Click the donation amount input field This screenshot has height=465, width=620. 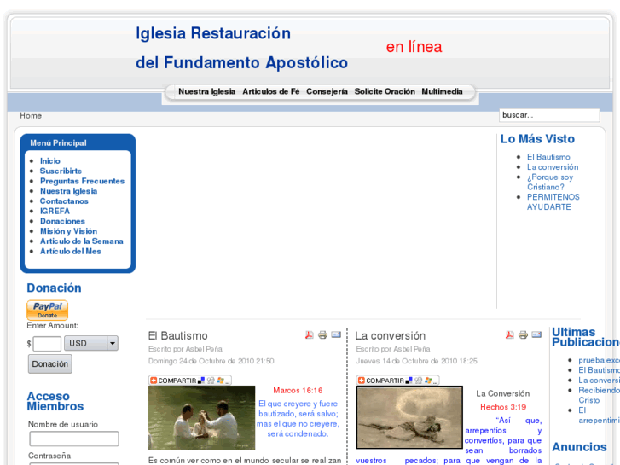pyautogui.click(x=47, y=344)
